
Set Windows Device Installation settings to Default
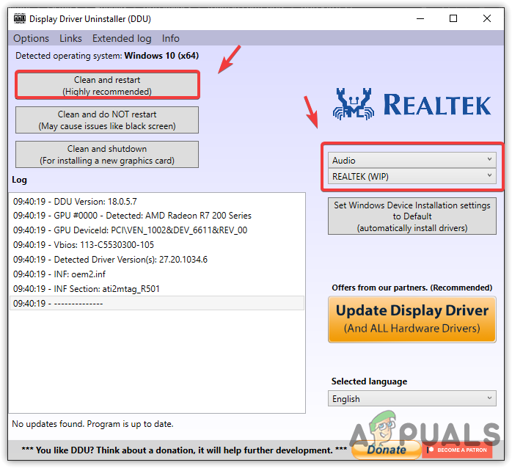[x=412, y=216]
